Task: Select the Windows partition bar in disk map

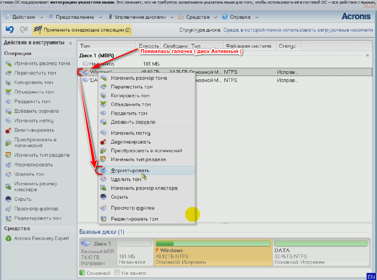Action: coord(213,252)
